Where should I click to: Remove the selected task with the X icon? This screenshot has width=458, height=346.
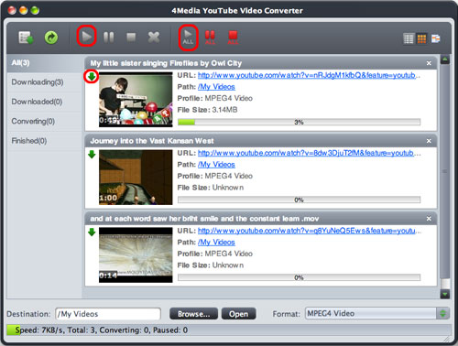154,38
